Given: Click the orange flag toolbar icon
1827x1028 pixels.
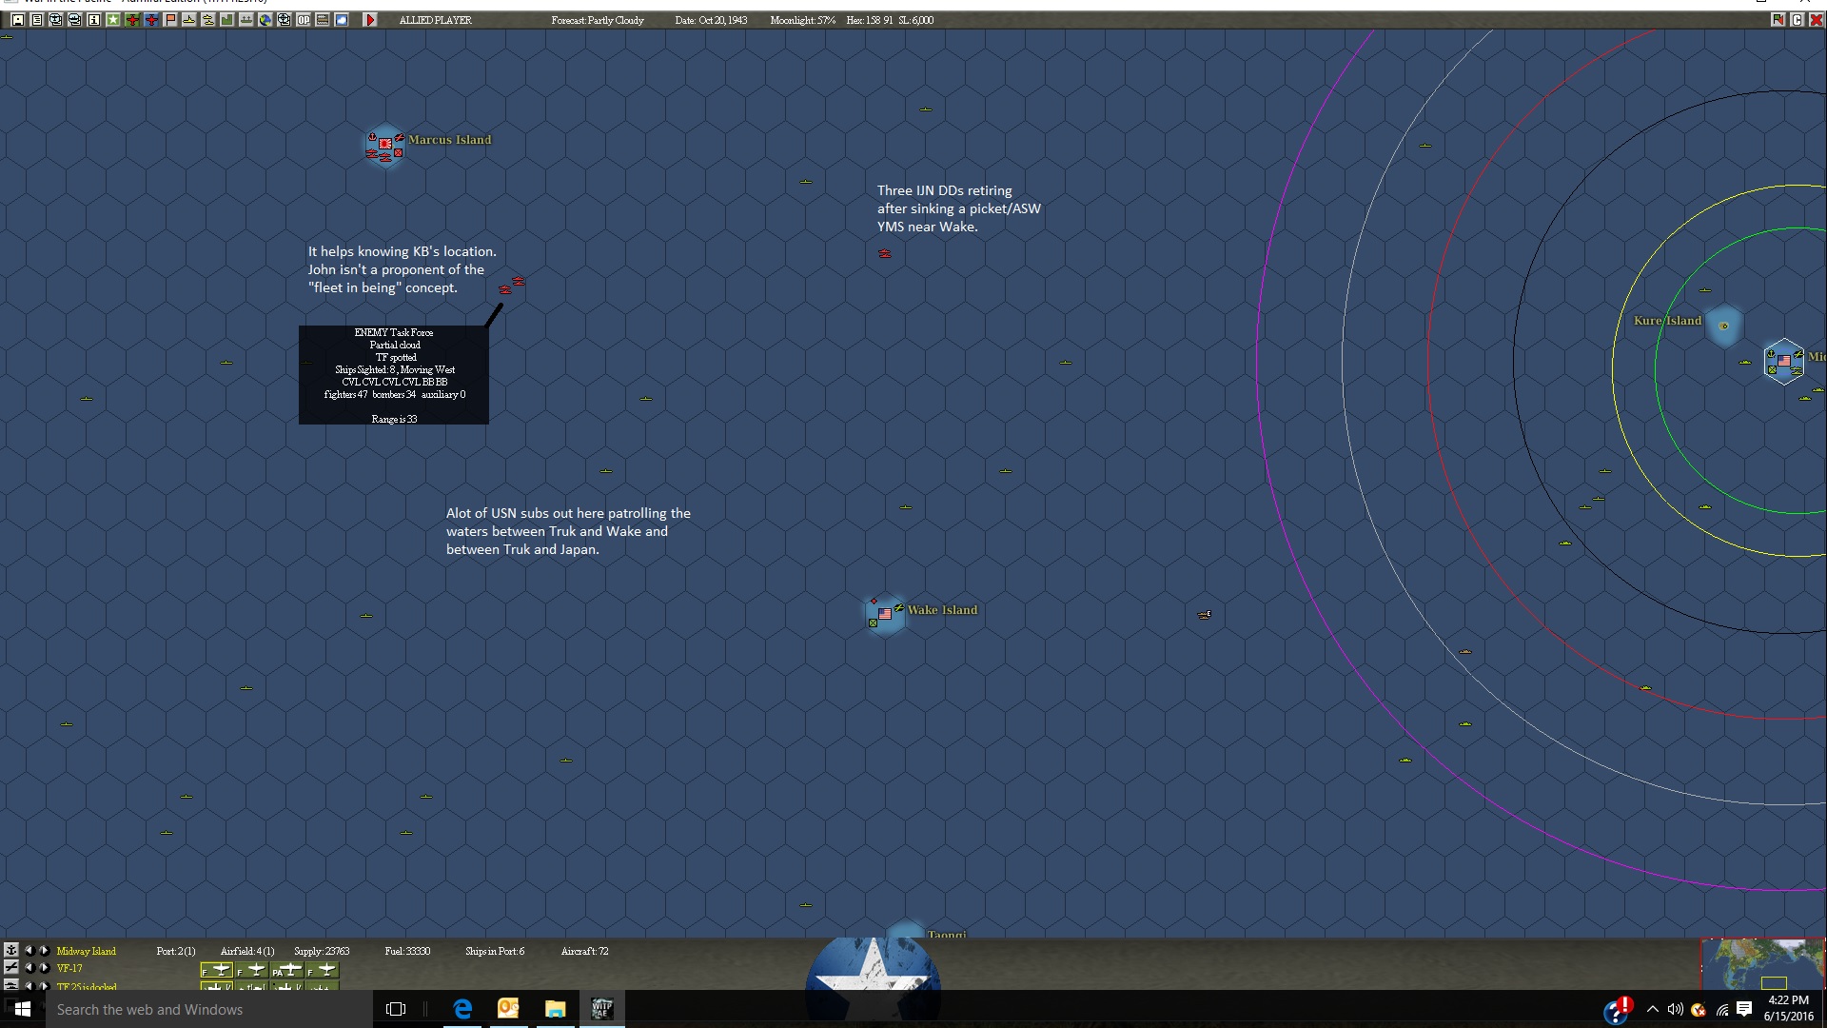Looking at the screenshot, I should [170, 20].
